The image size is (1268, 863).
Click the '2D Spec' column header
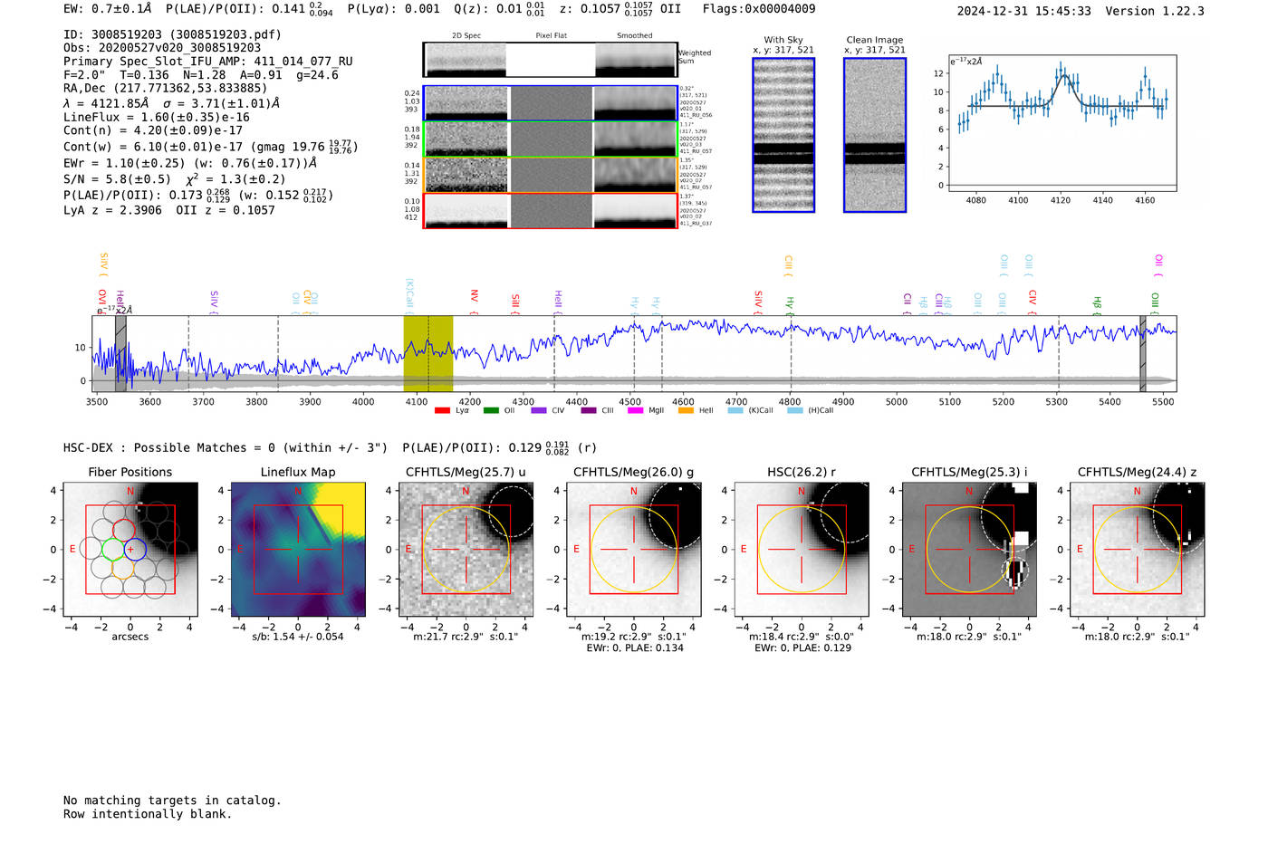[466, 36]
